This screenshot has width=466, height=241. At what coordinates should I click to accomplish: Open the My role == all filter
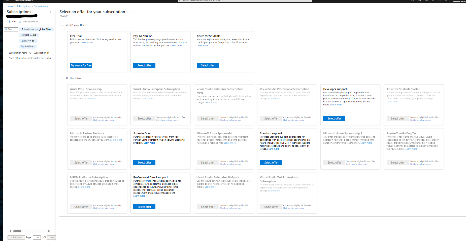(28, 35)
